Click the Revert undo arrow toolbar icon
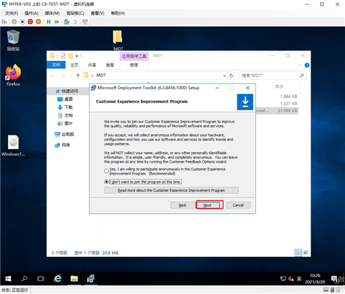Screen dimensions: 345x294 [75, 22]
